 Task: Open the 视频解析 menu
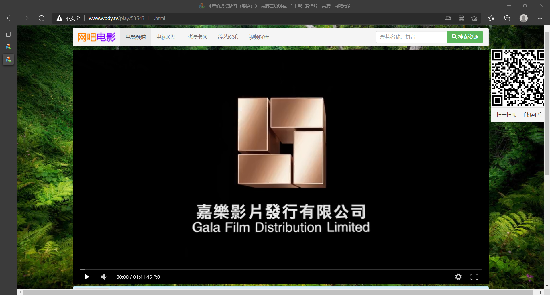pyautogui.click(x=259, y=37)
